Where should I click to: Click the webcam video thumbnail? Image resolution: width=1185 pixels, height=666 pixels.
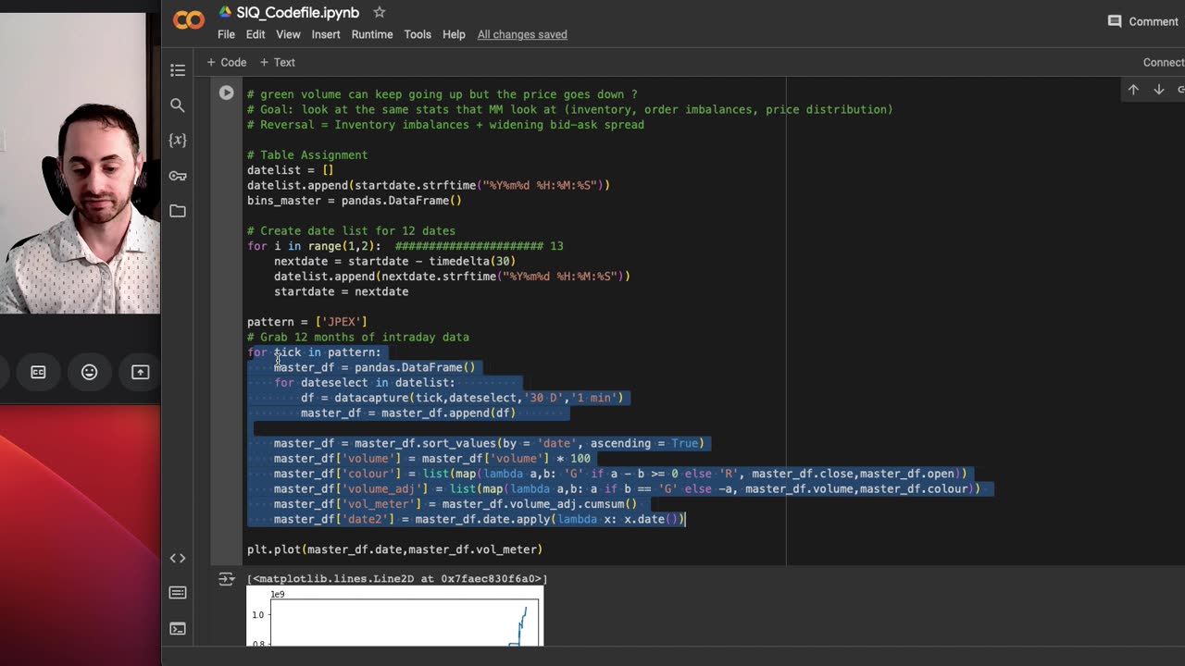point(80,164)
